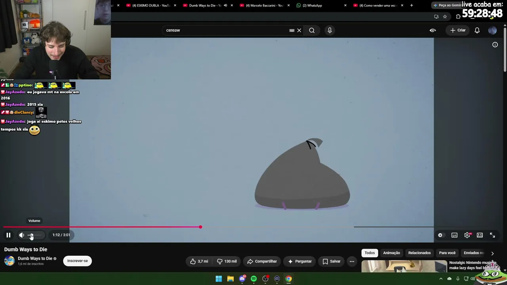Screen dimensions: 507x285
Task: Click the video title 'Dumb Ways to Die'
Action: click(x=26, y=249)
